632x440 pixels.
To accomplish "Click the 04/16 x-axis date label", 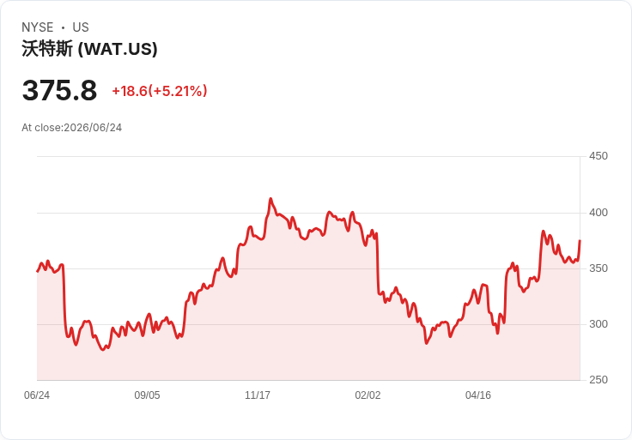I will pos(478,395).
